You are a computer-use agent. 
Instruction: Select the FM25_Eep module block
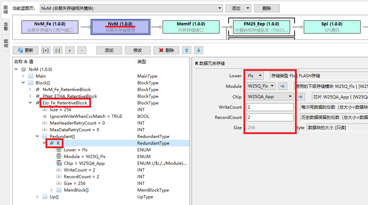coord(261,27)
